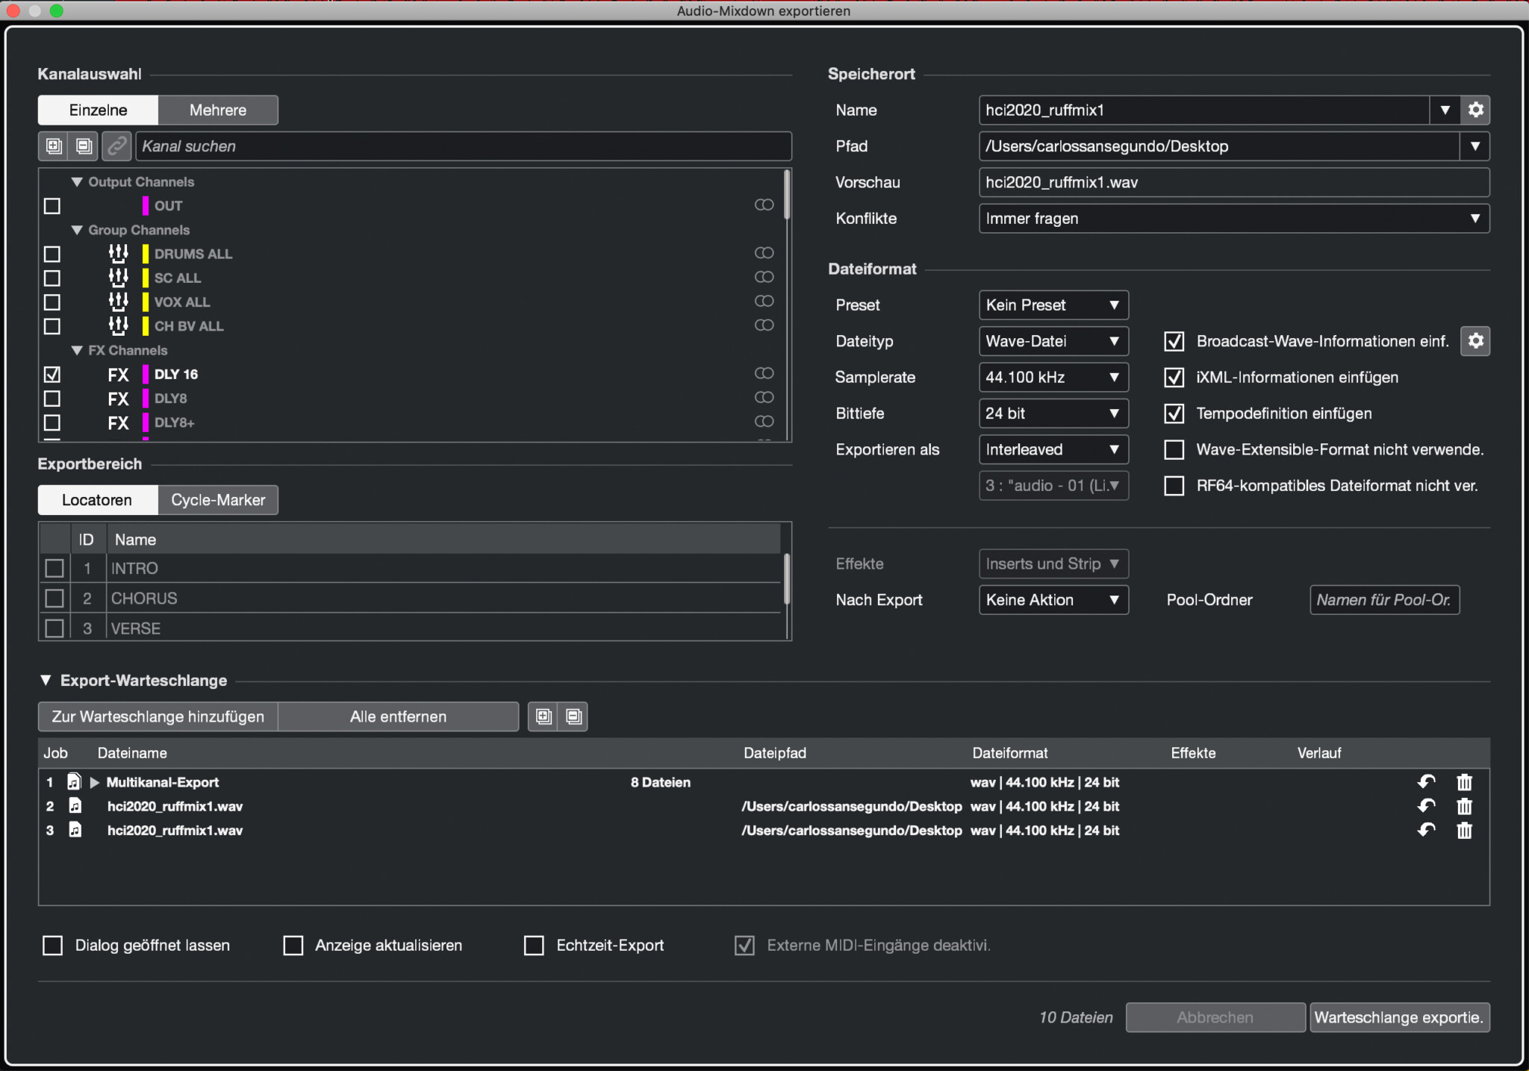The image size is (1529, 1071).
Task: Collapse all channels in the channel list
Action: (83, 146)
